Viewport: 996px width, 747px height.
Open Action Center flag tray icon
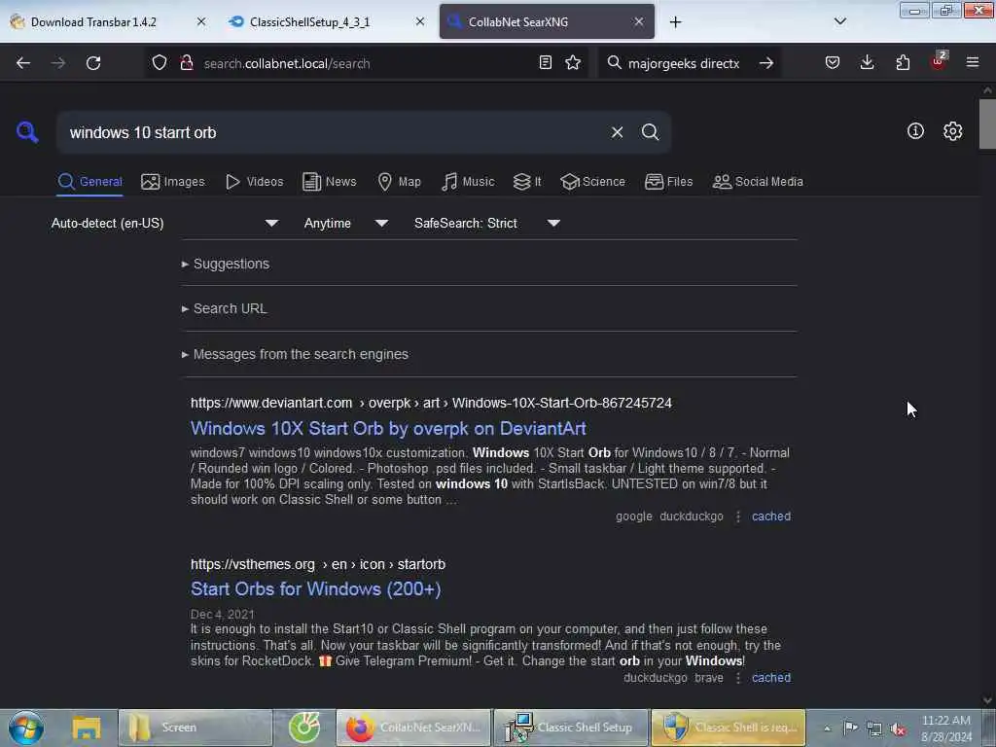[850, 728]
